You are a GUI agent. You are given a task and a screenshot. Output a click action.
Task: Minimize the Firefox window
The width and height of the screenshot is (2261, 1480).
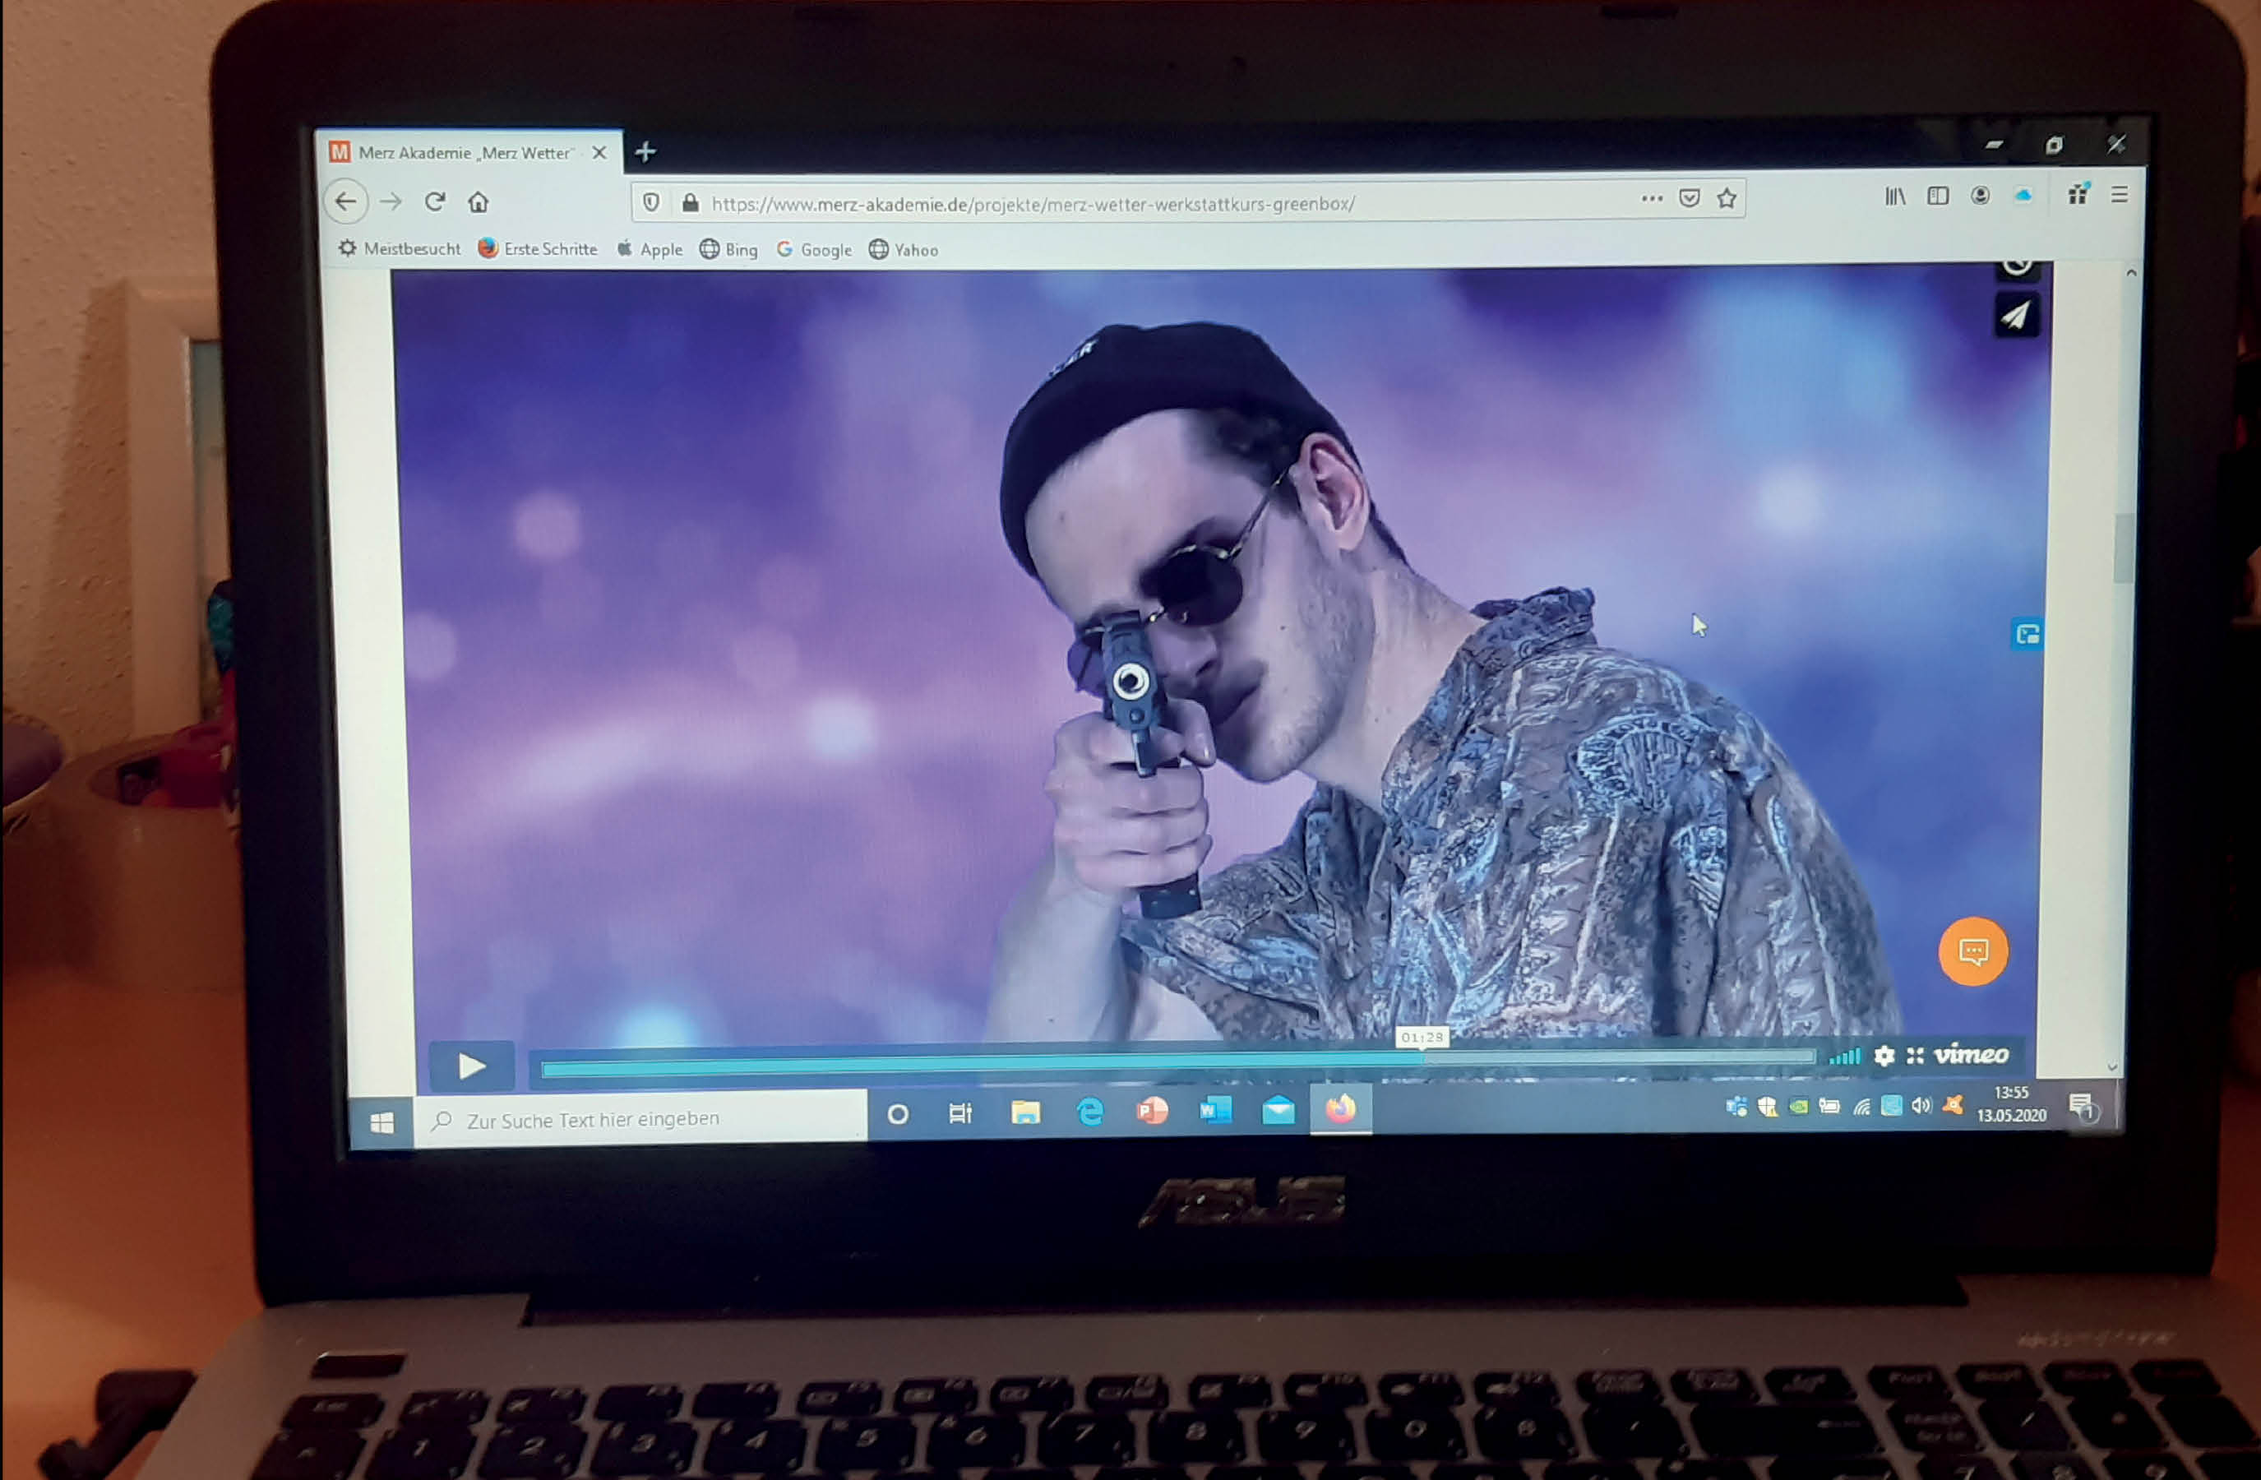(x=1994, y=145)
